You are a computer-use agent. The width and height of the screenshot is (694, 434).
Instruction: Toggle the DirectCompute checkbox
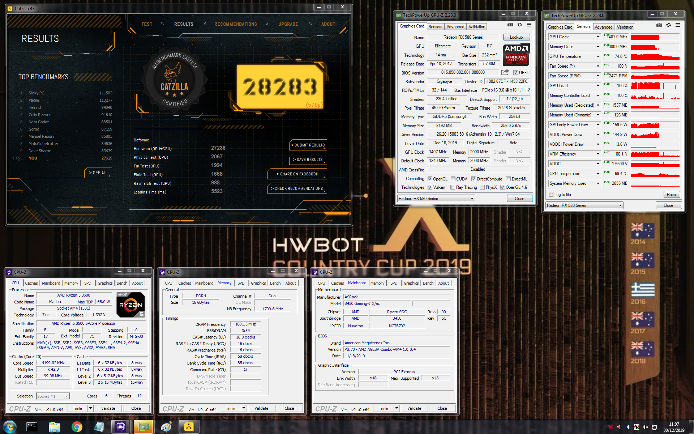point(474,179)
